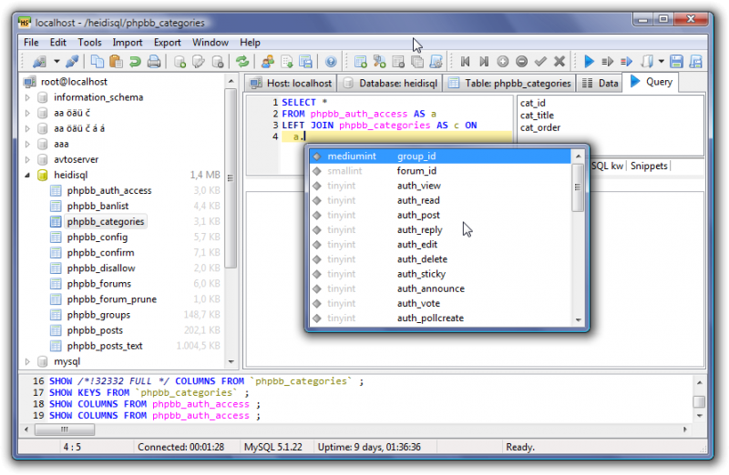Click the autocomplete popup scroll-down arrow
729x475 pixels.
tap(578, 319)
